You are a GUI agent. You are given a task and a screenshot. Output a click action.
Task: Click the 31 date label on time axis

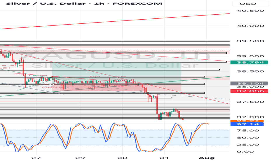tap(164, 158)
